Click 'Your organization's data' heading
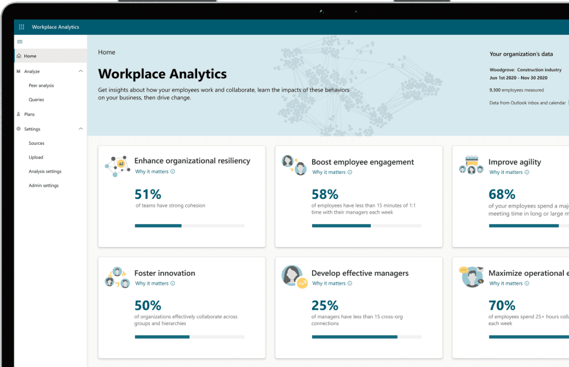This screenshot has height=367, width=569. point(521,54)
